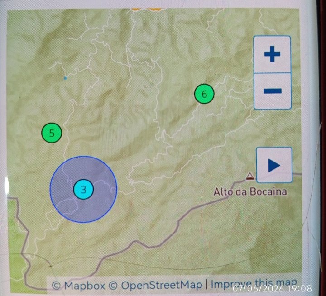The image size is (326, 296).
Task: Click the 07/06/2026 19:08 timestamp overlay
Action: pyautogui.click(x=272, y=288)
